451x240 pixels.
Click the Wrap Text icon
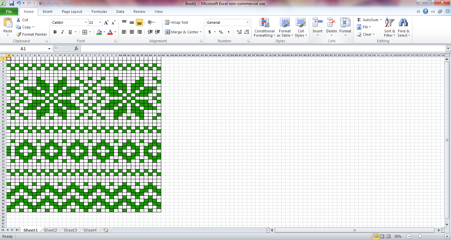(167, 22)
